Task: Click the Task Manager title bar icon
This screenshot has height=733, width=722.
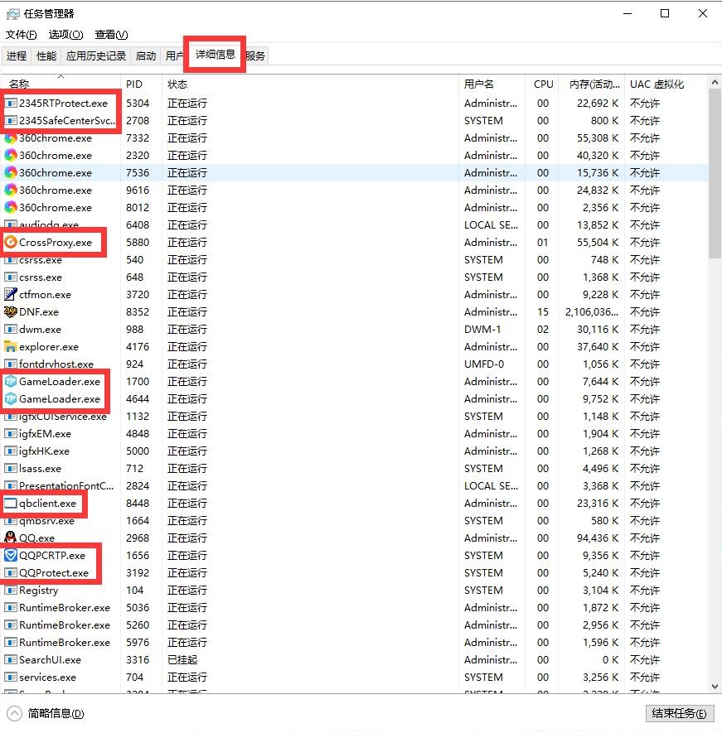Action: pyautogui.click(x=13, y=14)
